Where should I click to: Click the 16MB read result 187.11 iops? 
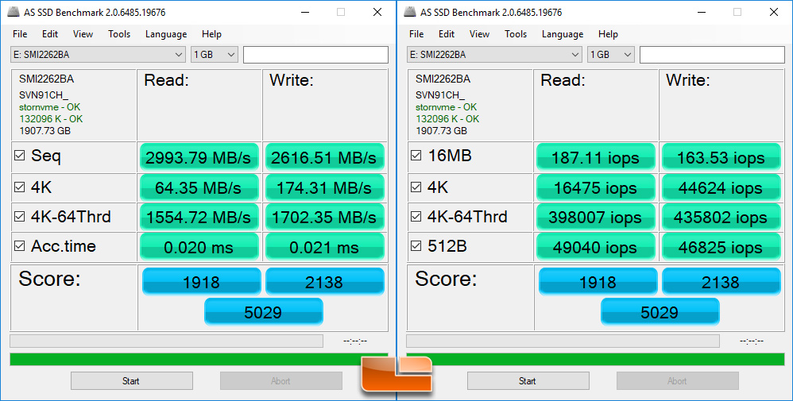(595, 156)
